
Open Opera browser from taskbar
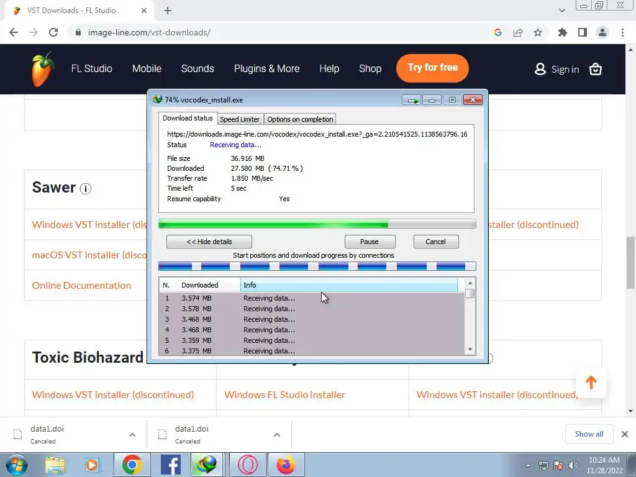pyautogui.click(x=248, y=465)
